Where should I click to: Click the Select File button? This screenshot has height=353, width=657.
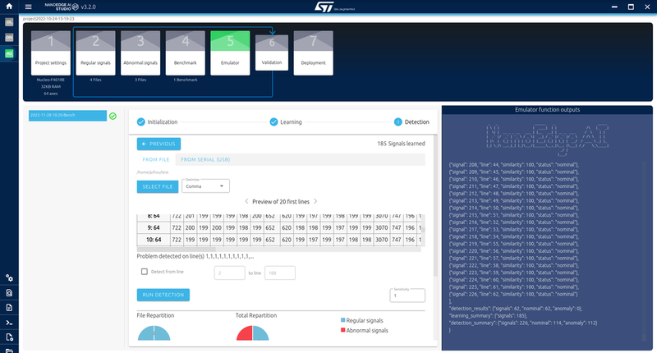coord(157,186)
